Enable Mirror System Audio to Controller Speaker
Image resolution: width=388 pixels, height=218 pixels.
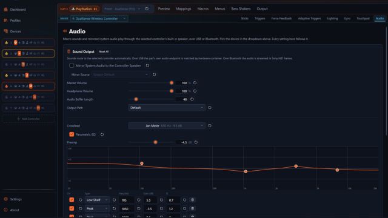click(72, 65)
